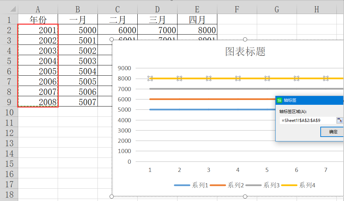Select row 10 header
The width and height of the screenshot is (344, 201).
[x=9, y=112]
